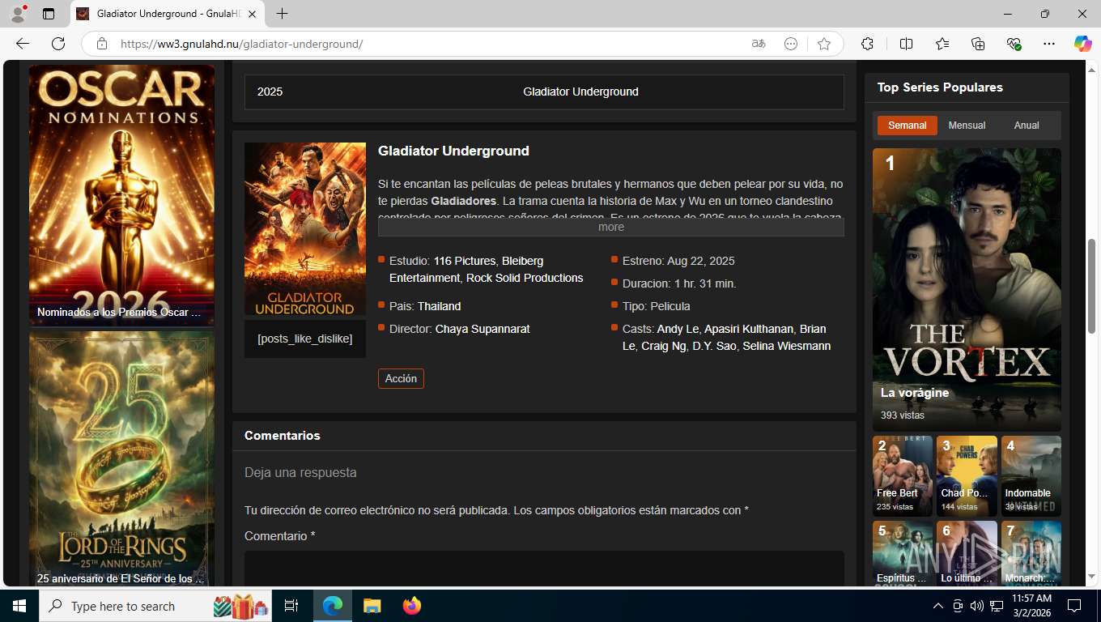Screen dimensions: 1101x622
Task: Launch Firefox from the taskbar
Action: coord(412,606)
